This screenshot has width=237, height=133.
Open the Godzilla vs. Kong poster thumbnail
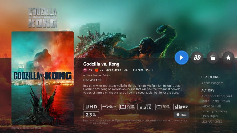click(42, 78)
